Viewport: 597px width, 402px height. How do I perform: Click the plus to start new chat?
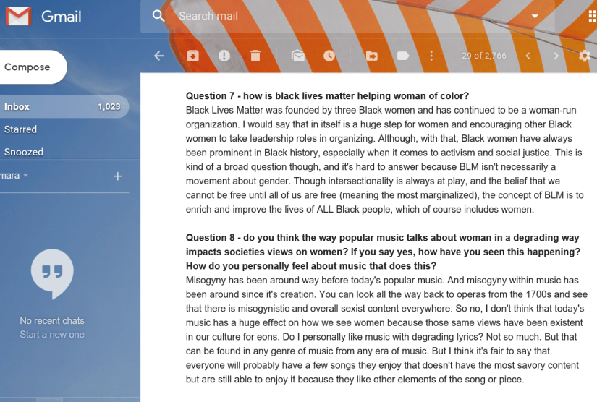coord(118,176)
